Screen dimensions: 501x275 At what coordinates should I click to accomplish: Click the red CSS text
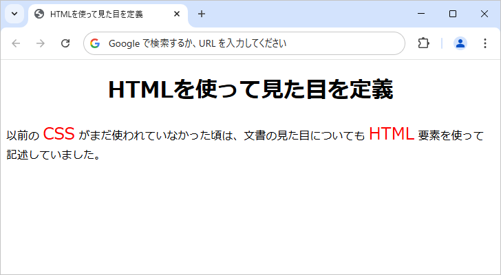click(58, 134)
